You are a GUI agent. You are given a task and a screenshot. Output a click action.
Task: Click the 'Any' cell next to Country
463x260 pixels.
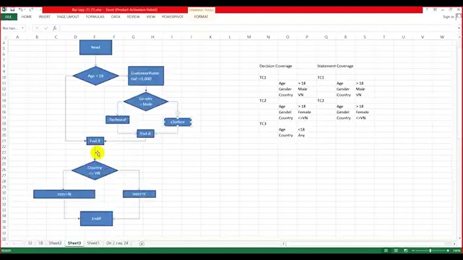(301, 135)
